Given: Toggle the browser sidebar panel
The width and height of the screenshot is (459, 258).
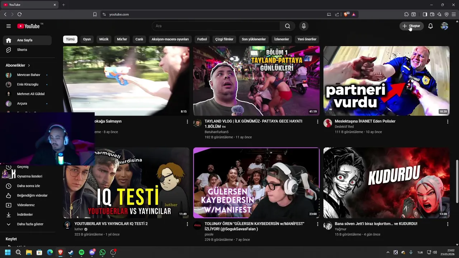Looking at the screenshot, I should coord(425,14).
